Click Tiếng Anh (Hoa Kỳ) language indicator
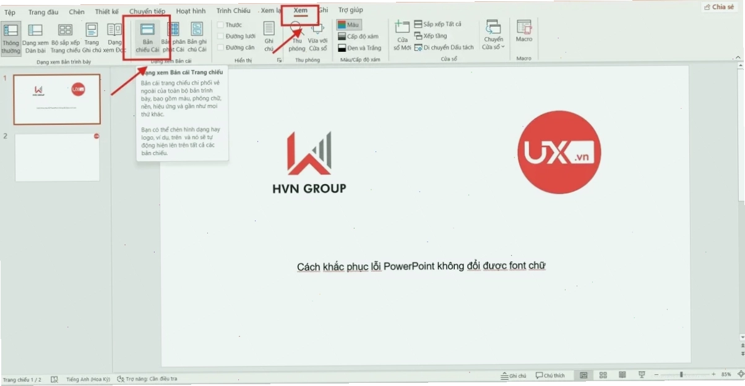This screenshot has height=386, width=745. pyautogui.click(x=88, y=379)
